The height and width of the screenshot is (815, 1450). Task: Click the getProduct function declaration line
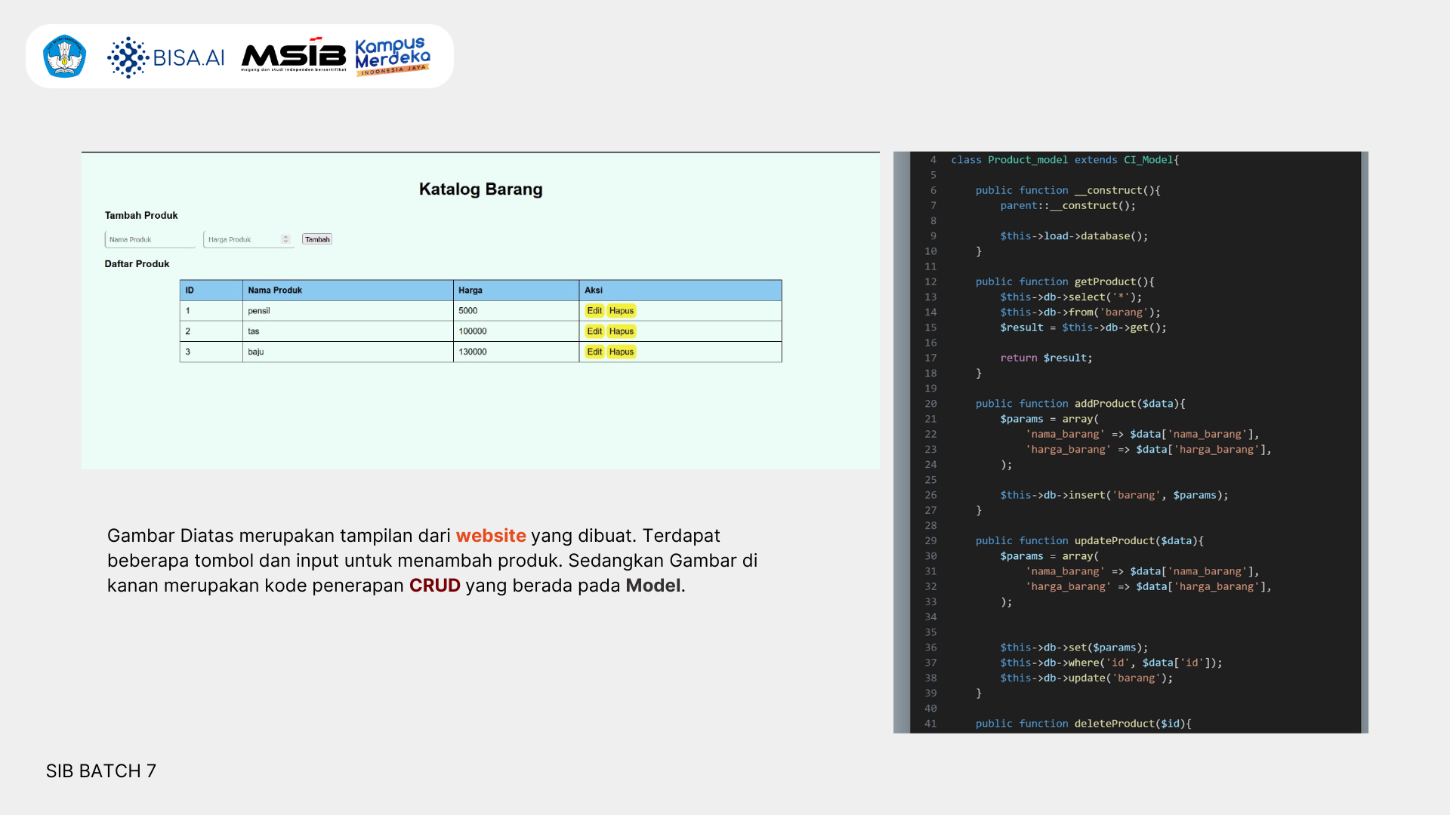(x=1065, y=281)
